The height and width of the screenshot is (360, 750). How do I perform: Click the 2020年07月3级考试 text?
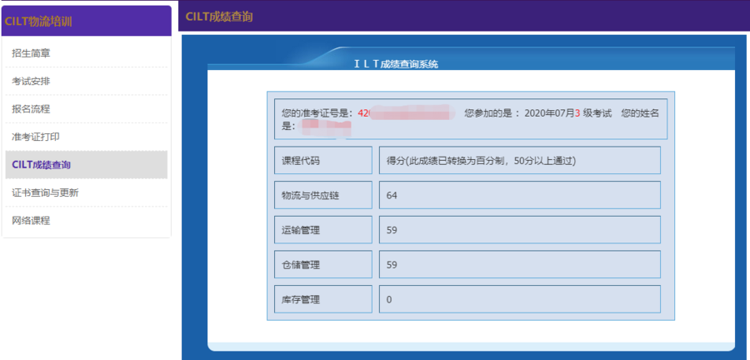pyautogui.click(x=568, y=114)
